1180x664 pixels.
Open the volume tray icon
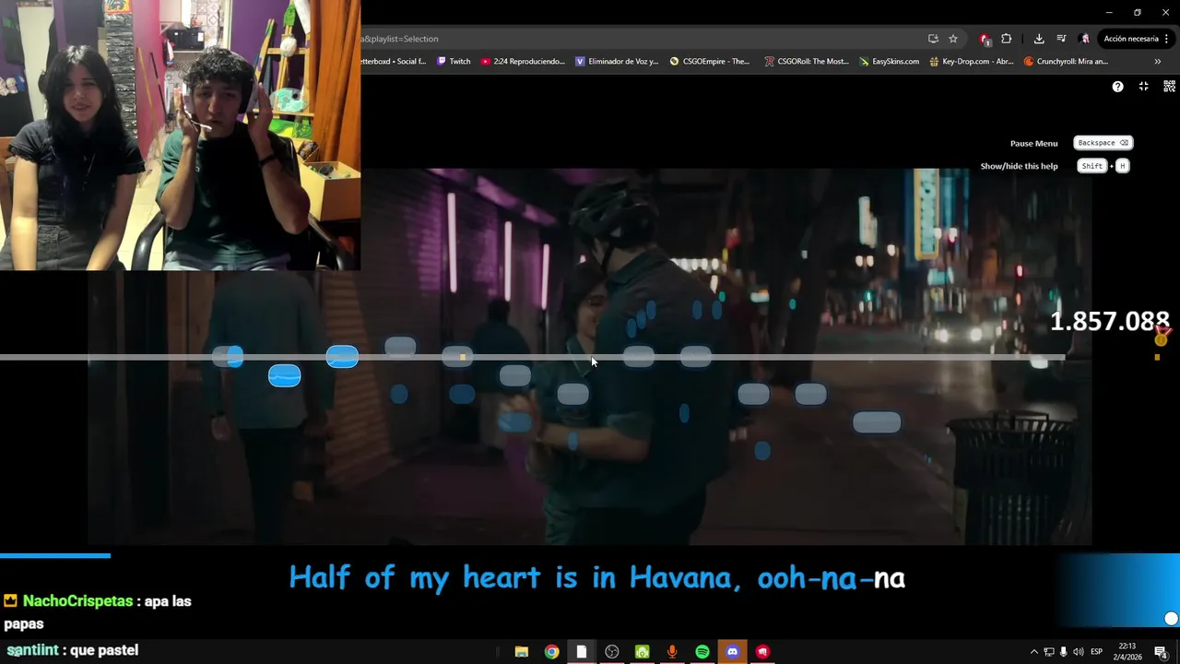(x=1079, y=652)
